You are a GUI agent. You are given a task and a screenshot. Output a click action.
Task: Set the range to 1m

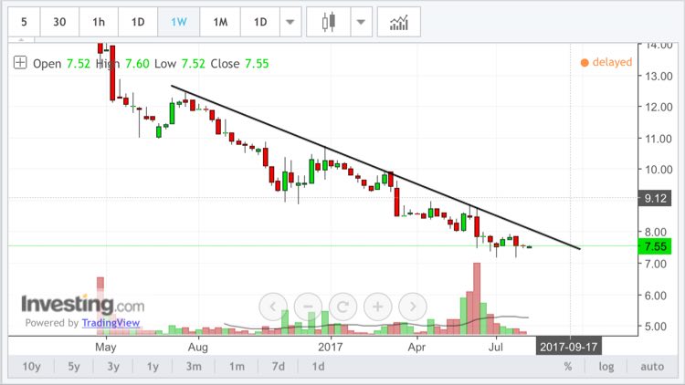click(237, 366)
